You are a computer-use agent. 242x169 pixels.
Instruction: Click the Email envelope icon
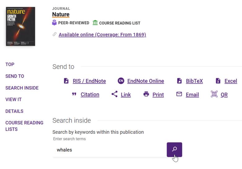179,94
